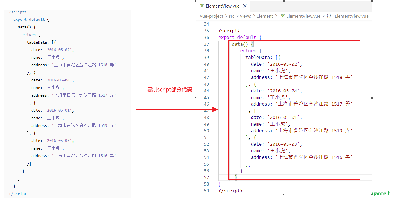Click date '2016-05-01' in the docs code sample
This screenshot has height=199, width=393.
52,111
